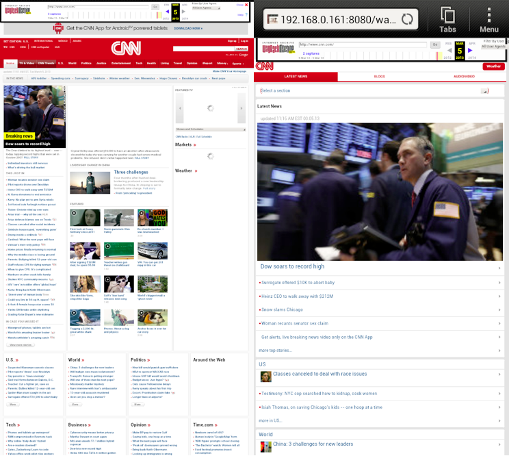Open Classes canceled to deal with race issues
This screenshot has width=509, height=456.
coord(319,374)
